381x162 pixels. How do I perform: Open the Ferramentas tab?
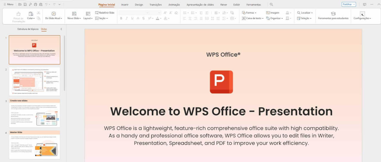[x=254, y=5]
